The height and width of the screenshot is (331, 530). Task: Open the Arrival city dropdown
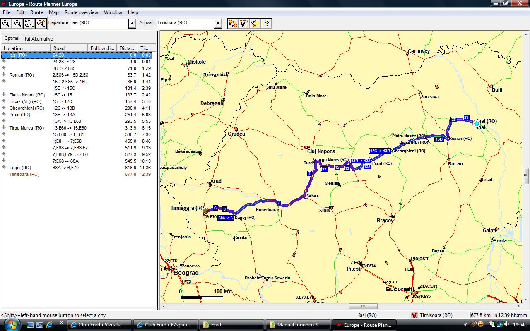(218, 24)
